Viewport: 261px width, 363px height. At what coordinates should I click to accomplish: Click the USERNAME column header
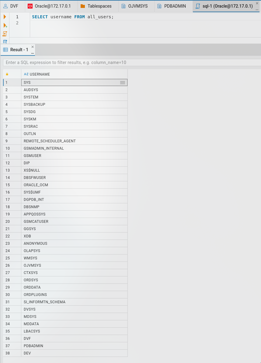(x=74, y=74)
